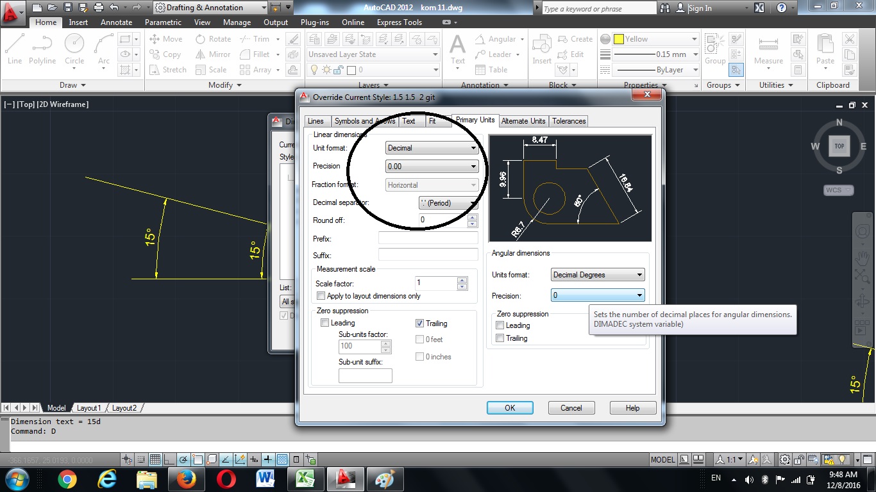Toggle the Grid Display status bar icon
Viewport: 876px width, 492px height.
(x=155, y=459)
